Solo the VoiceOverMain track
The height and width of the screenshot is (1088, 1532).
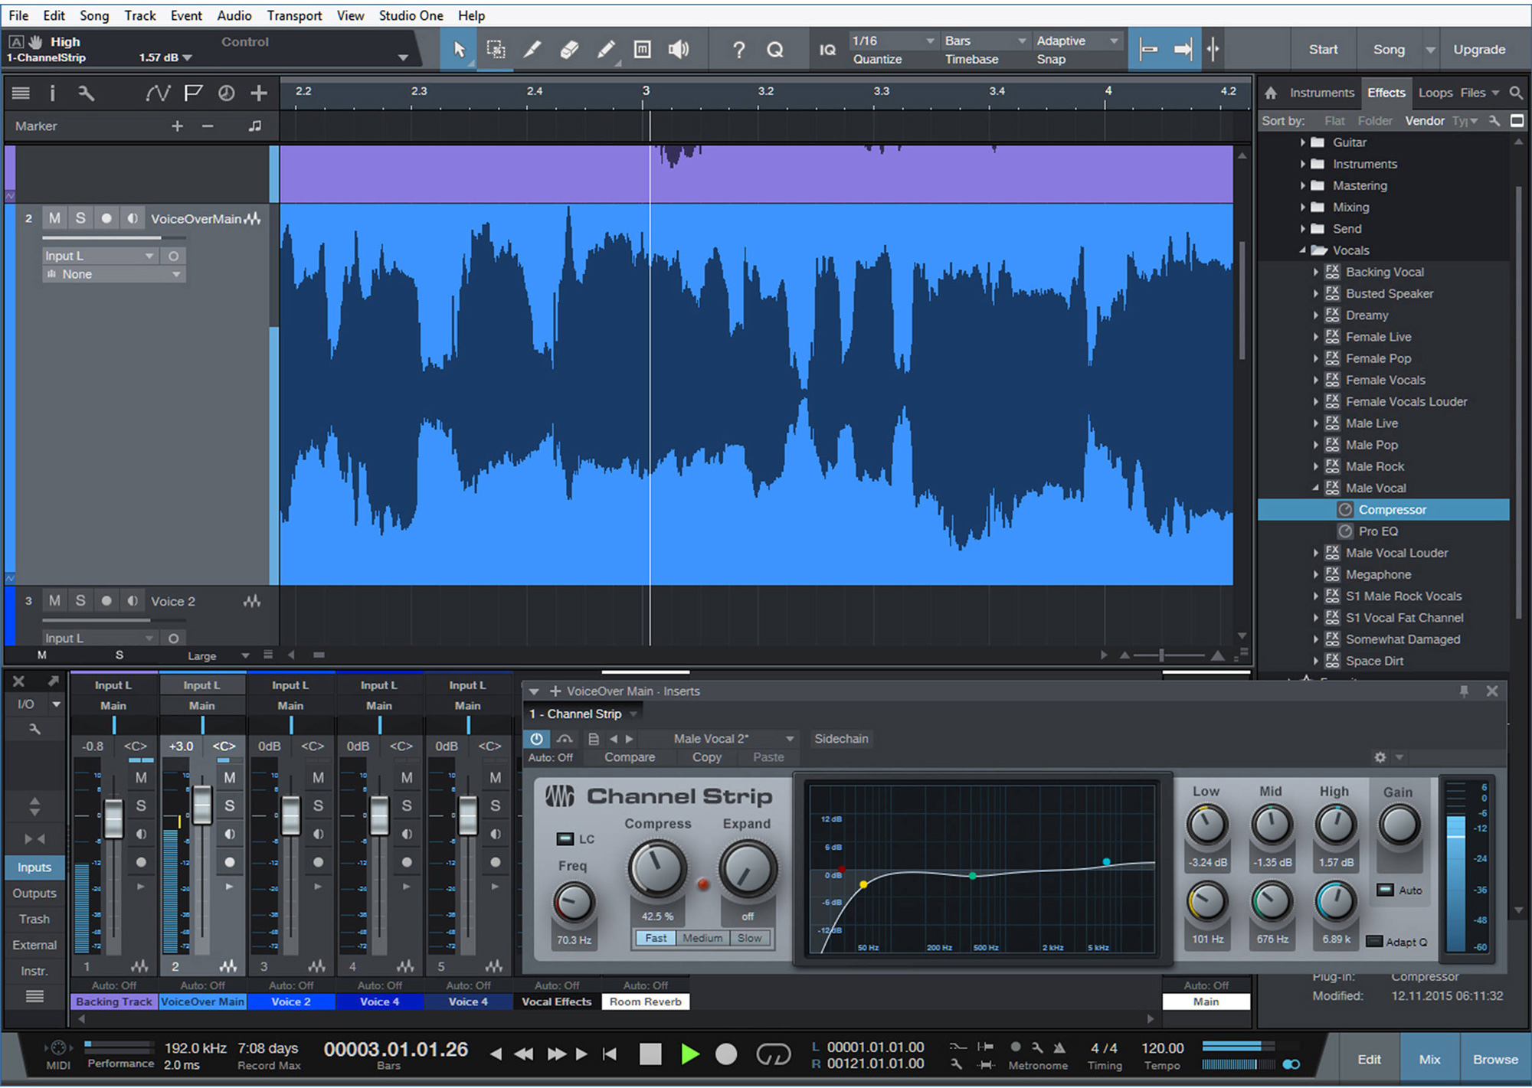click(x=80, y=218)
